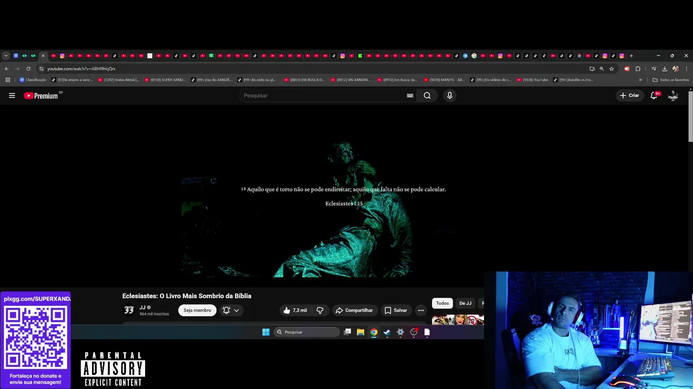Open the zoom magnifier icon in address bar
Image resolution: width=693 pixels, height=389 pixels.
(x=602, y=69)
